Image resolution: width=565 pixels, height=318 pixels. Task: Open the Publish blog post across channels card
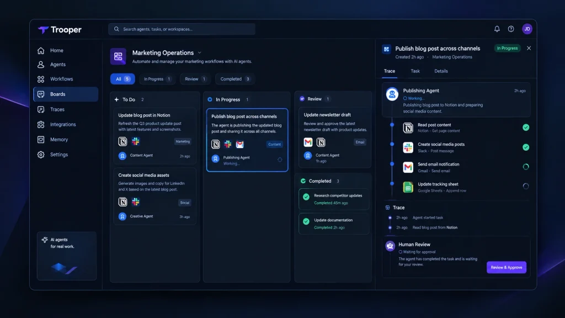247,140
